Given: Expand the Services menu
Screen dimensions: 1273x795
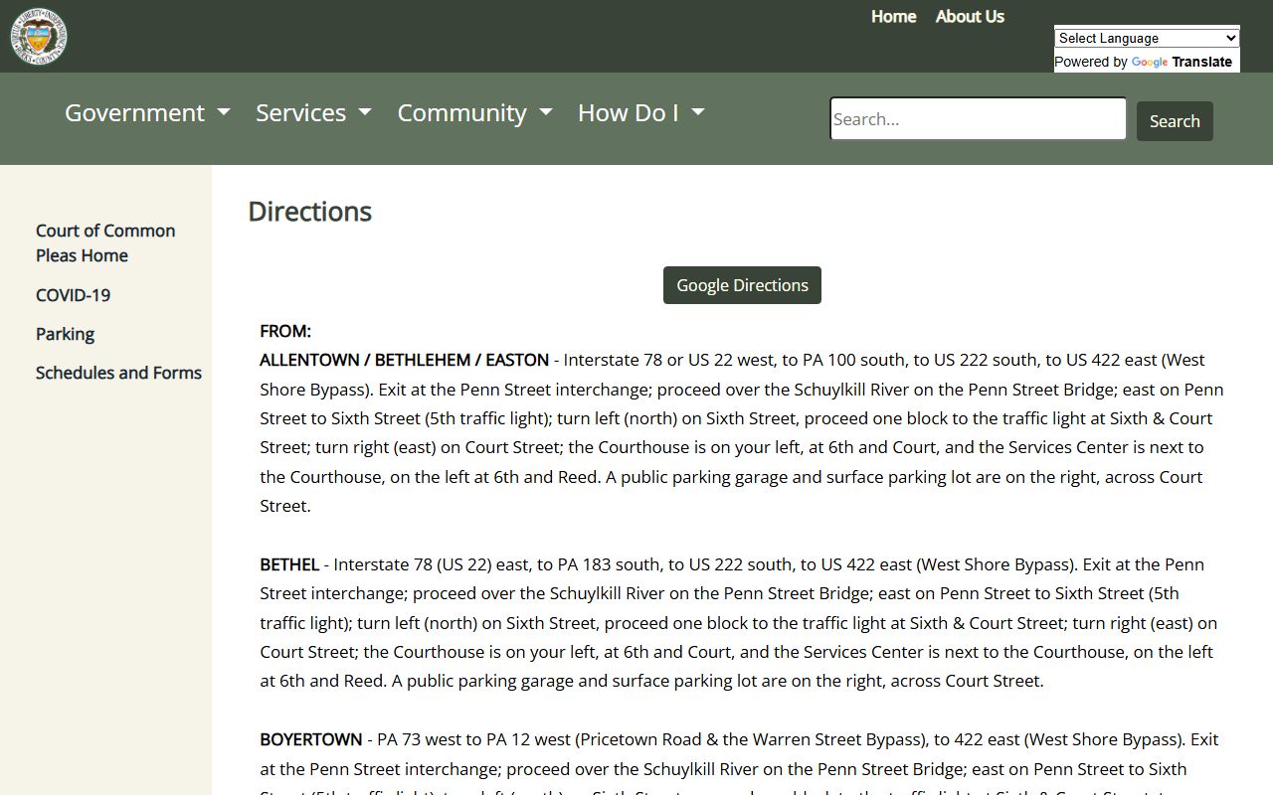Looking at the screenshot, I should click(313, 112).
